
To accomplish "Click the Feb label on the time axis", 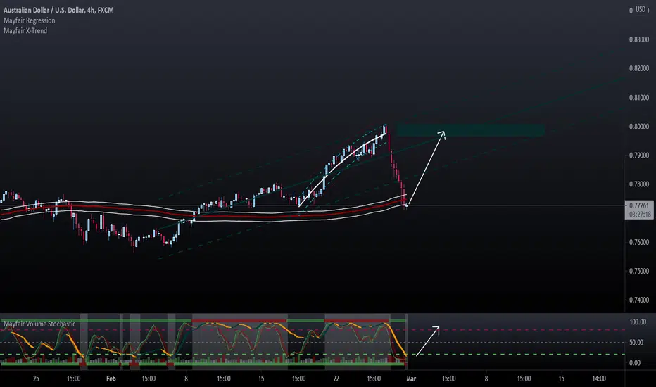I will pyautogui.click(x=111, y=379).
